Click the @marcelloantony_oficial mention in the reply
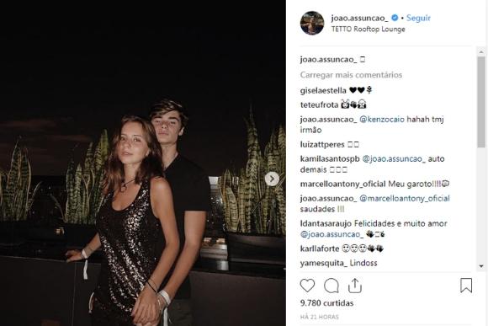The width and height of the screenshot is (488, 326). tap(405, 199)
